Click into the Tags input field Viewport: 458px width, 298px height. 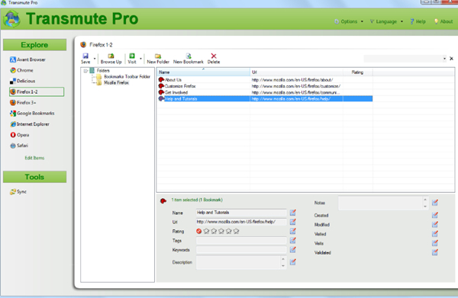pos(241,241)
